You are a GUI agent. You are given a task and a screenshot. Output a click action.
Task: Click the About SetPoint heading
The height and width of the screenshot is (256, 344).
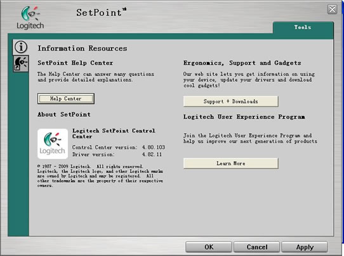coord(64,114)
